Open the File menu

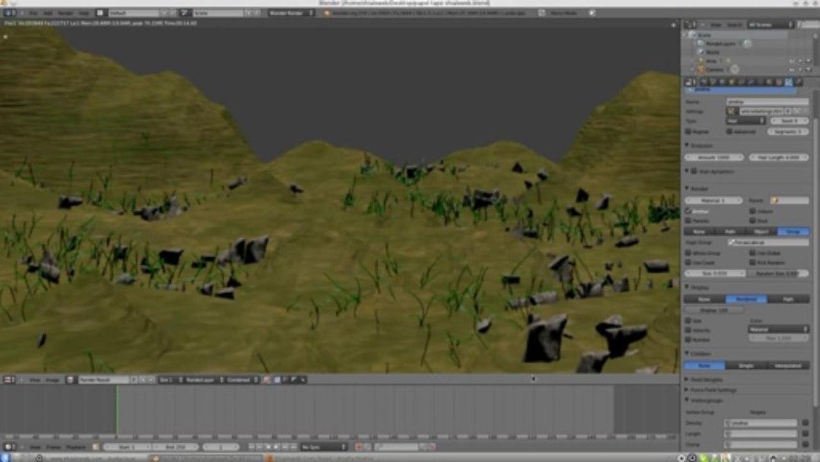pyautogui.click(x=33, y=13)
